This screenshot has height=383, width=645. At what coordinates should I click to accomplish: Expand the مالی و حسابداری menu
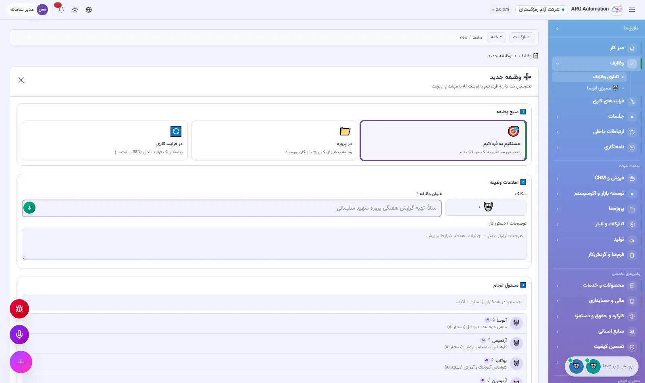click(x=558, y=301)
